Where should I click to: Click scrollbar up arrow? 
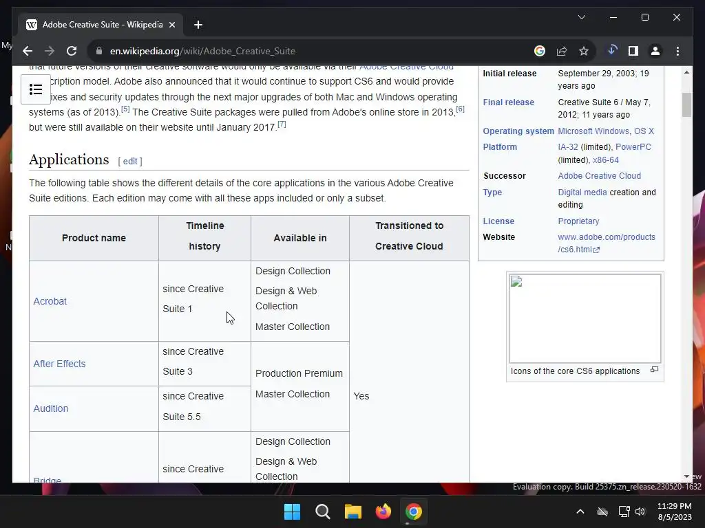(x=686, y=72)
